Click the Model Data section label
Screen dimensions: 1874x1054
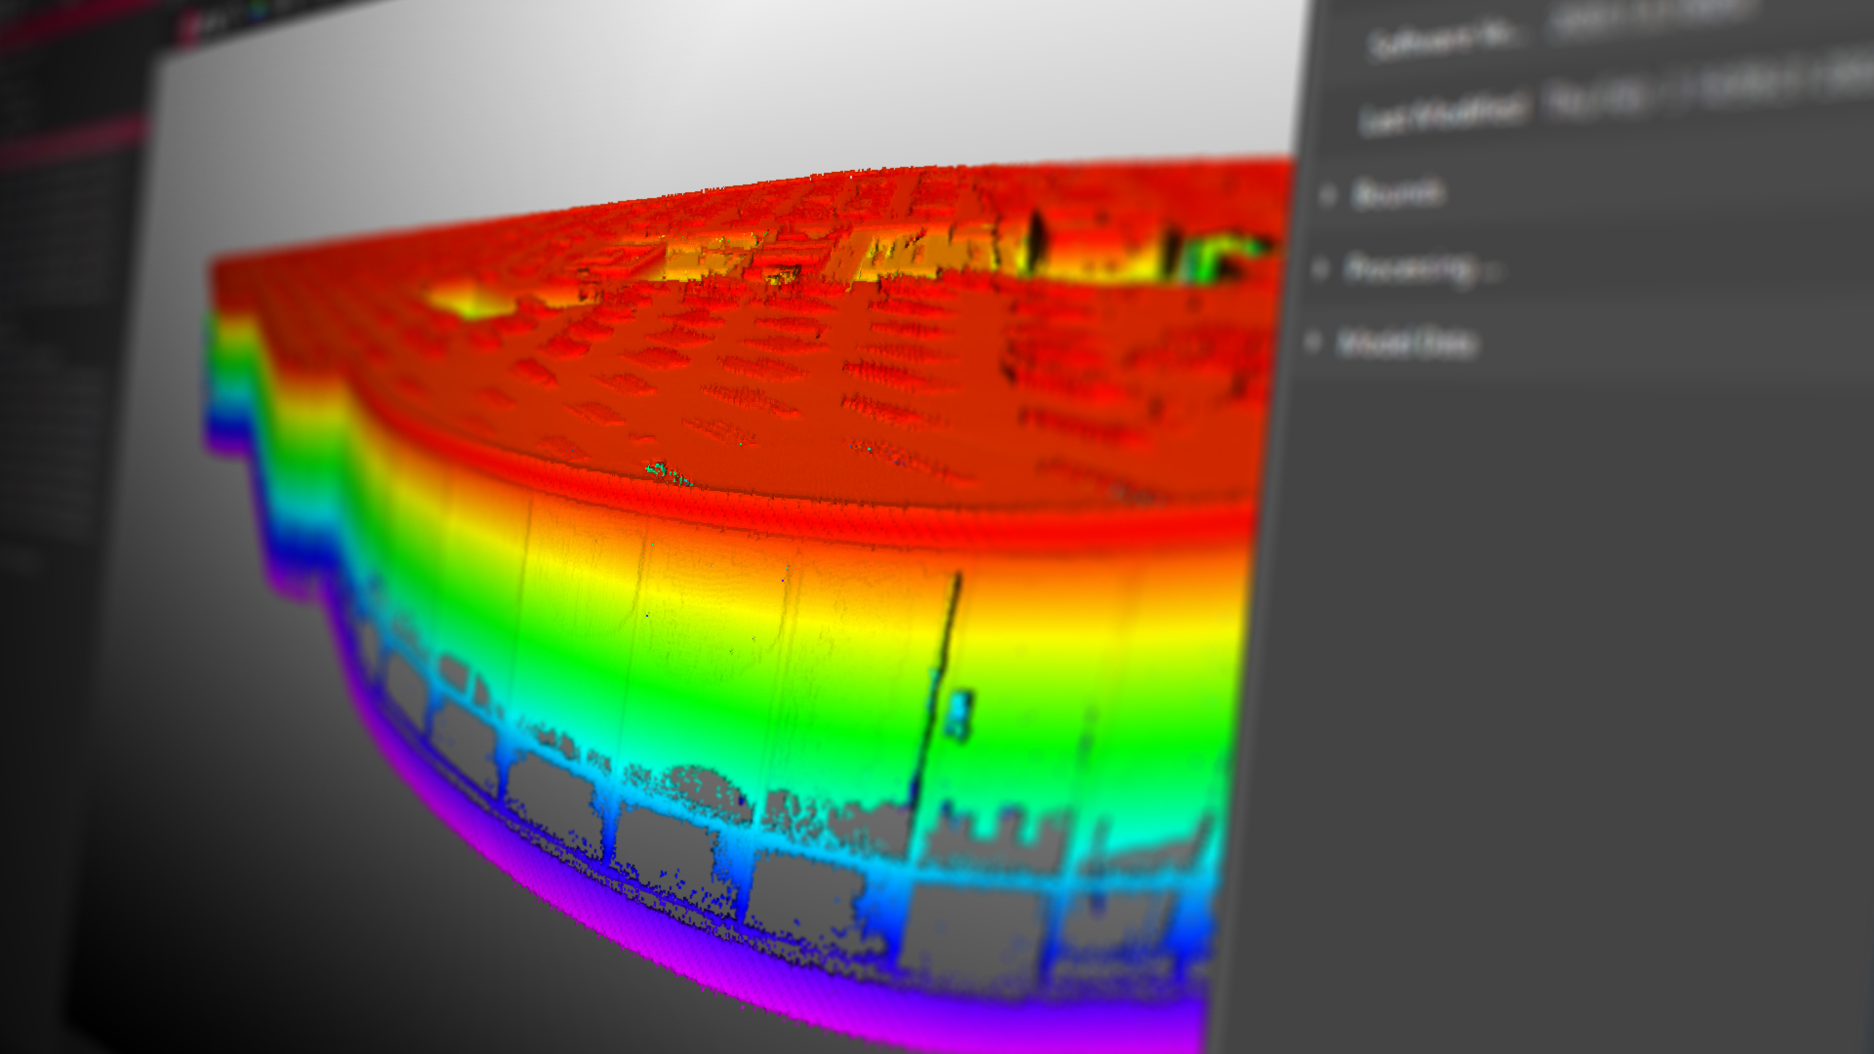[x=1406, y=343]
